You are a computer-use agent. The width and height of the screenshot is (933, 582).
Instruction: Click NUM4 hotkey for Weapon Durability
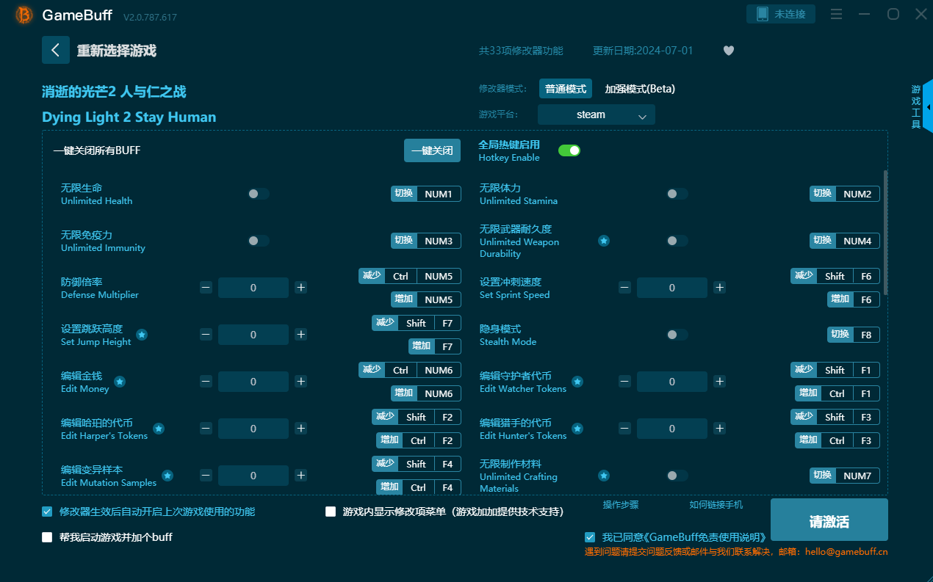coord(857,241)
